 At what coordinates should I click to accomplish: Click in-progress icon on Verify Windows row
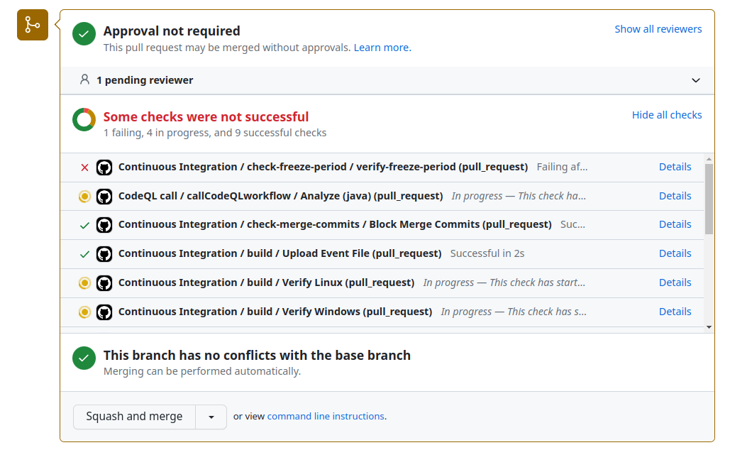pyautogui.click(x=84, y=312)
